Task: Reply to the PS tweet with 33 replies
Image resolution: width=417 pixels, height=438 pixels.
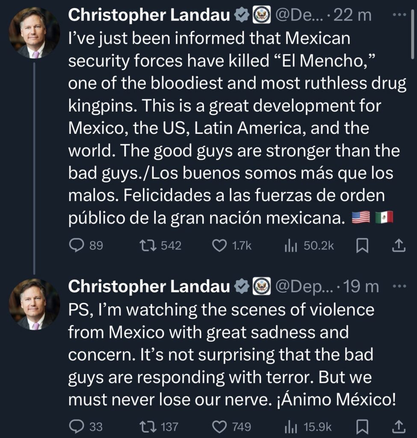Action: click(76, 426)
